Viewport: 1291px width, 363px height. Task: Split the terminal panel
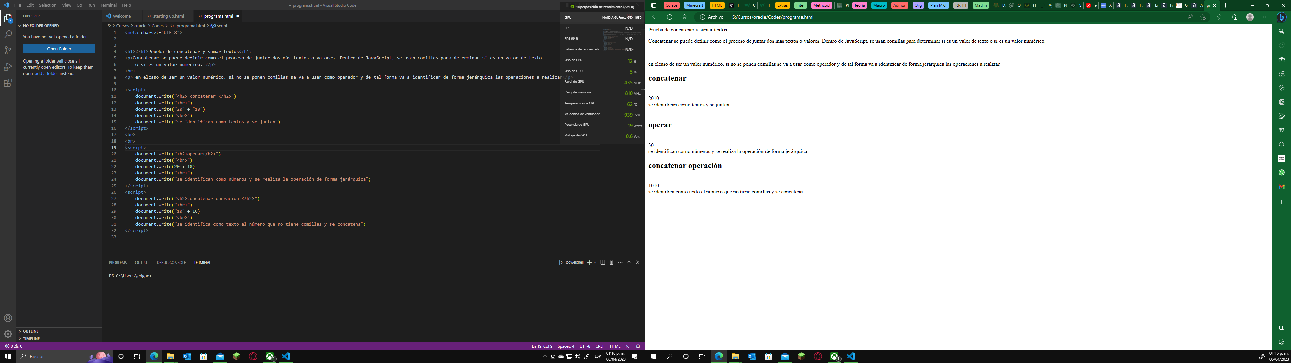point(603,262)
